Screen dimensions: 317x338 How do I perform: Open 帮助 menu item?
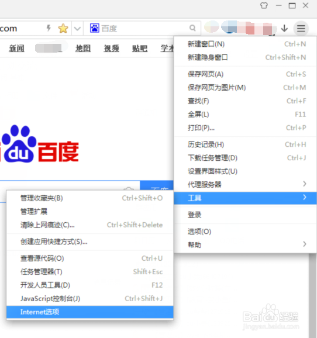point(245,245)
